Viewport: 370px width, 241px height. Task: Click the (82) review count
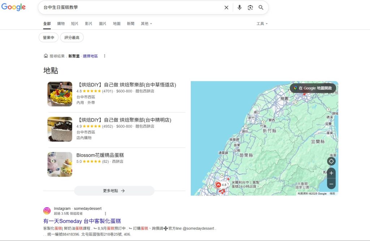pyautogui.click(x=106, y=162)
